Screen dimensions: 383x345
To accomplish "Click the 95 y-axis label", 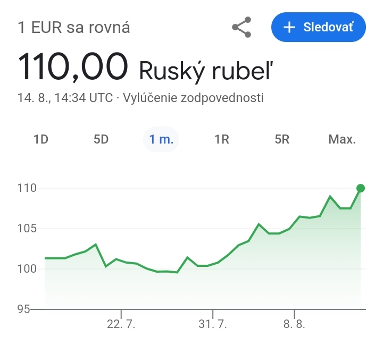I will point(24,309).
